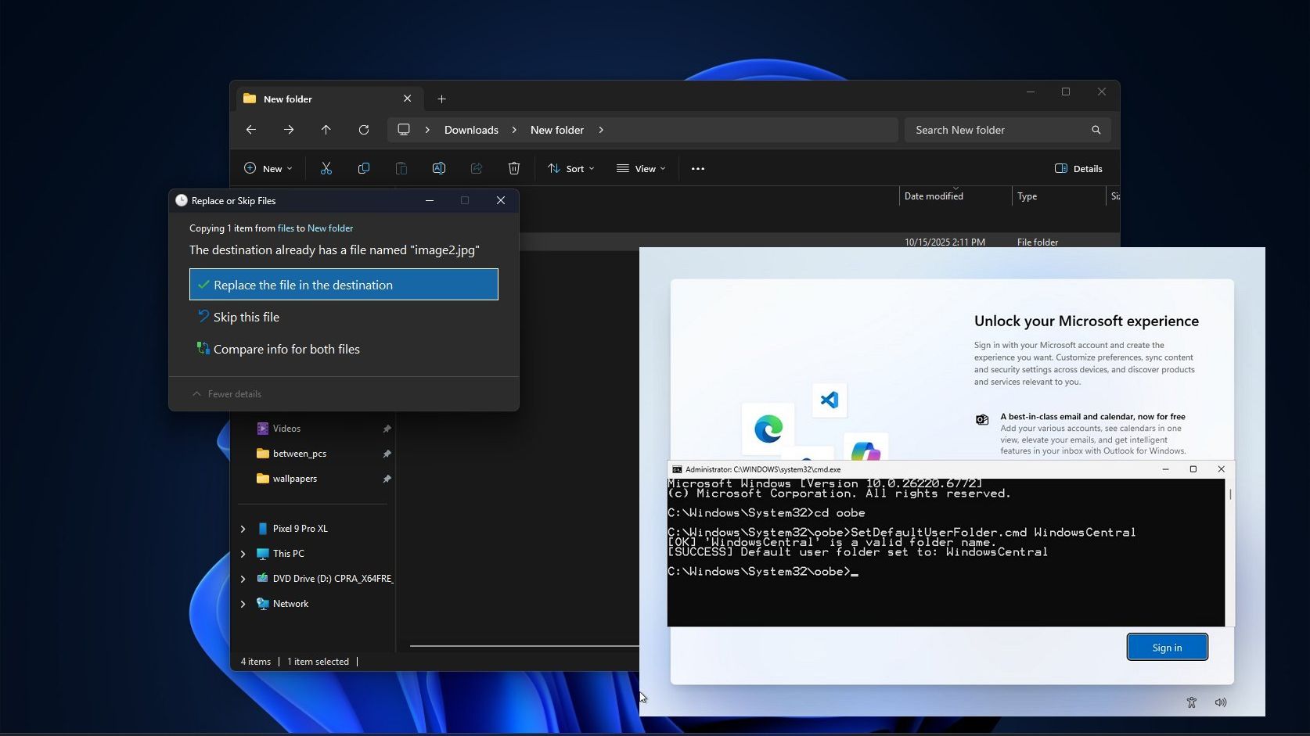
Task: Open the New folder link in dialog
Action: tap(329, 228)
